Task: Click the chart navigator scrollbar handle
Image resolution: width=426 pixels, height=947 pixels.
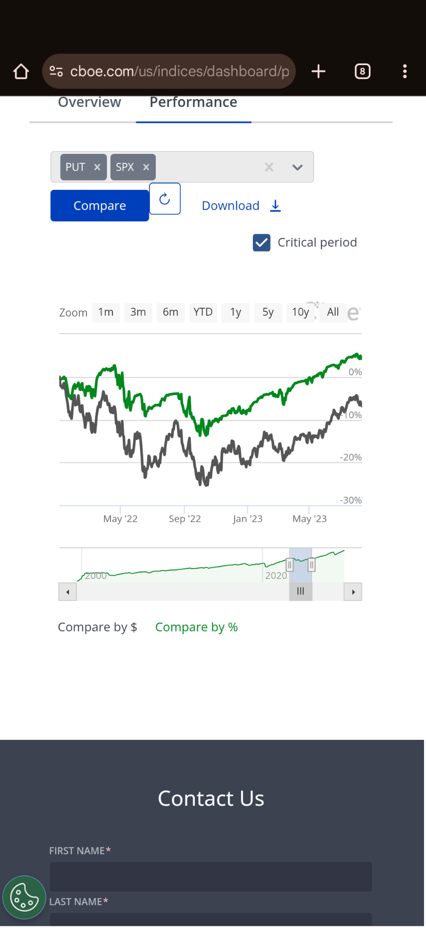Action: tap(300, 591)
